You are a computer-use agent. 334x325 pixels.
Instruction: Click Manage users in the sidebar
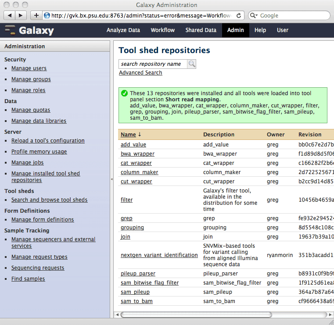(x=29, y=68)
